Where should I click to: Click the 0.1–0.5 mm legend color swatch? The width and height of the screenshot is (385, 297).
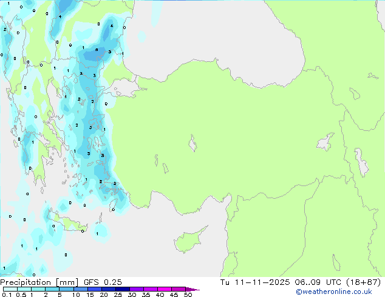(10, 289)
